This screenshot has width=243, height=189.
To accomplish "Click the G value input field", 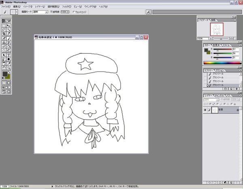I will point(236,53).
